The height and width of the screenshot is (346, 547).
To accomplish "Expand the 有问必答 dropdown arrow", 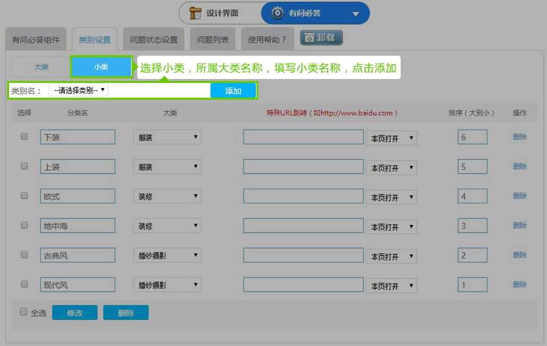I will pos(355,14).
